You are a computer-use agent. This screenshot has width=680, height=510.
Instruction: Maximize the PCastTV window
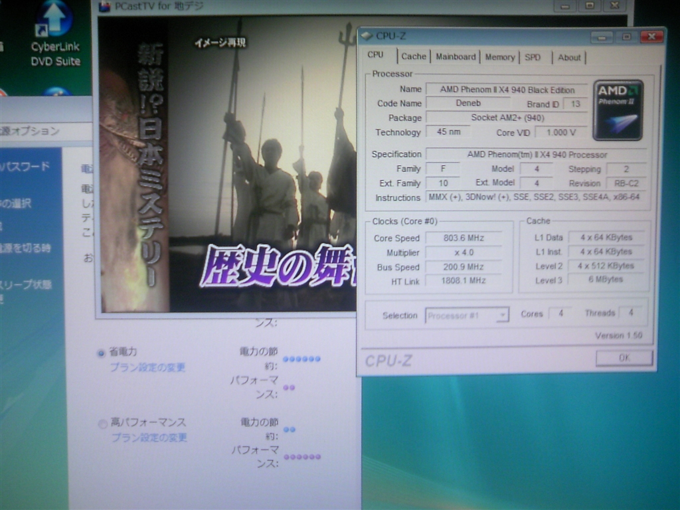click(590, 5)
